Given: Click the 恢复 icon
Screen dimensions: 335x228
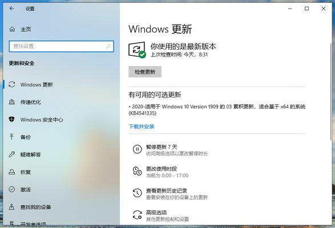Looking at the screenshot, I should pyautogui.click(x=12, y=172).
